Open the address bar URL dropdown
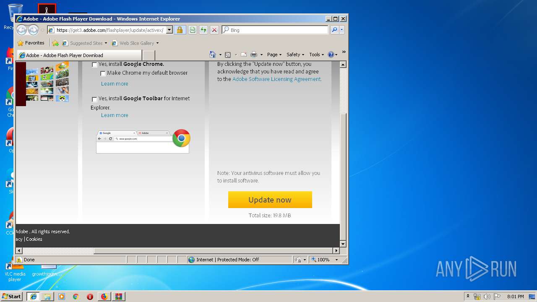The width and height of the screenshot is (537, 302). tap(169, 30)
